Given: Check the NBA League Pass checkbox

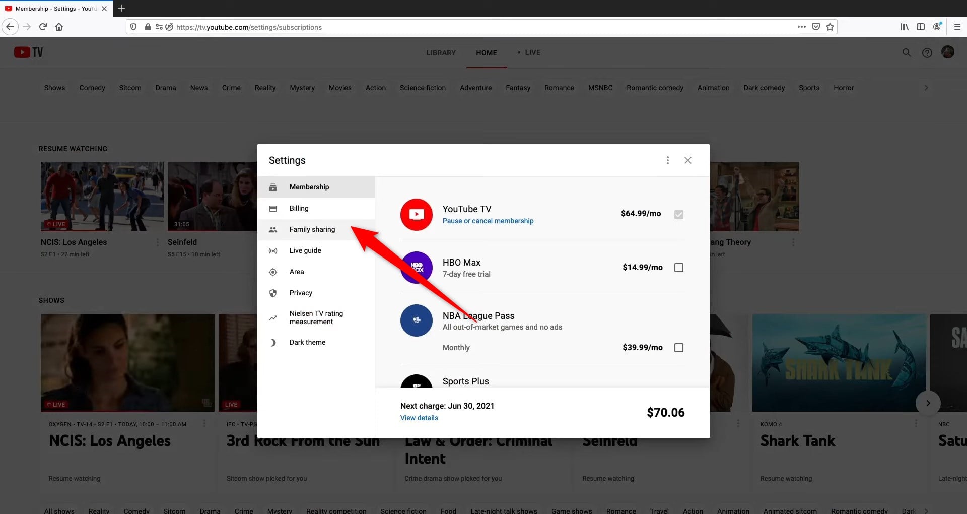Looking at the screenshot, I should click(x=678, y=347).
